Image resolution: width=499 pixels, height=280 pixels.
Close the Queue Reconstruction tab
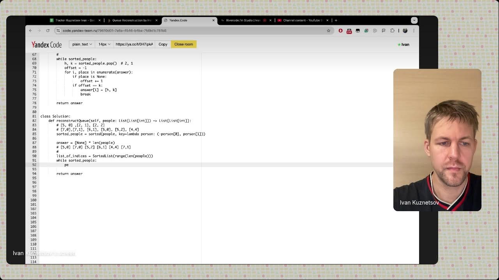[156, 20]
